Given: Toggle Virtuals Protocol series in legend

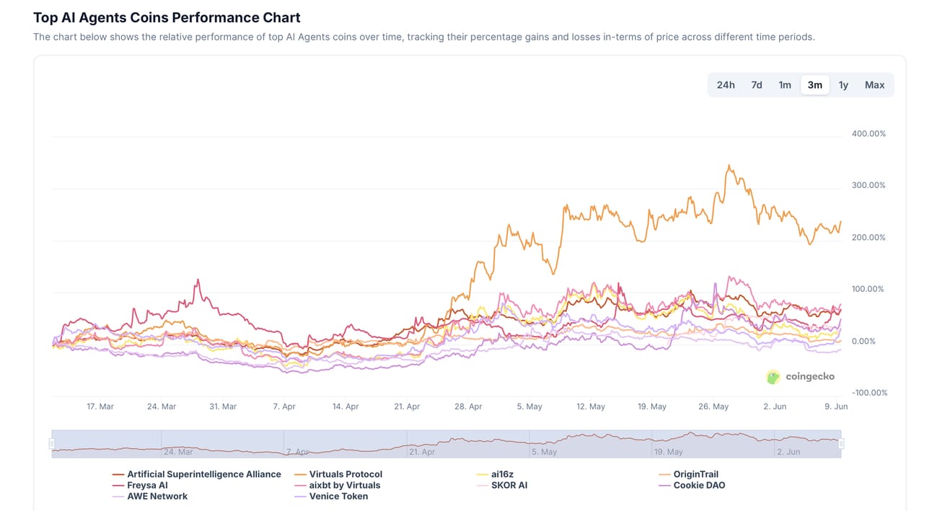Looking at the screenshot, I should point(338,474).
